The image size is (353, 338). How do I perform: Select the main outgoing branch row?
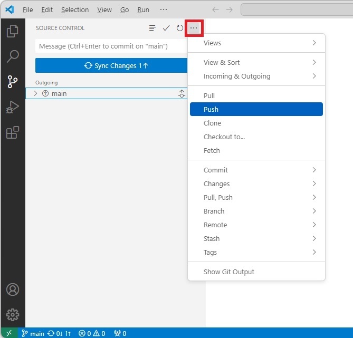click(x=107, y=93)
